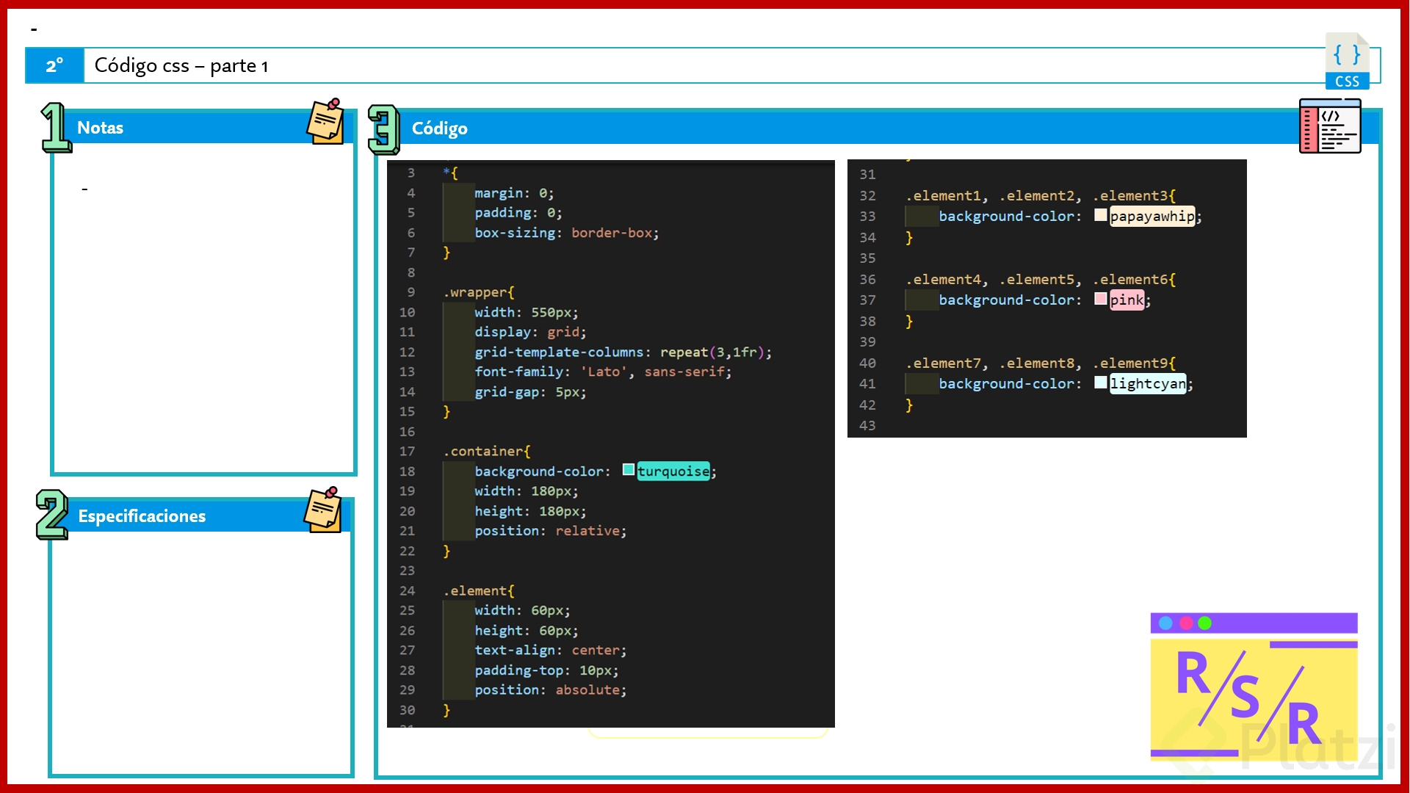The height and width of the screenshot is (793, 1410).
Task: Click the 2° slide number box
Action: (x=55, y=65)
